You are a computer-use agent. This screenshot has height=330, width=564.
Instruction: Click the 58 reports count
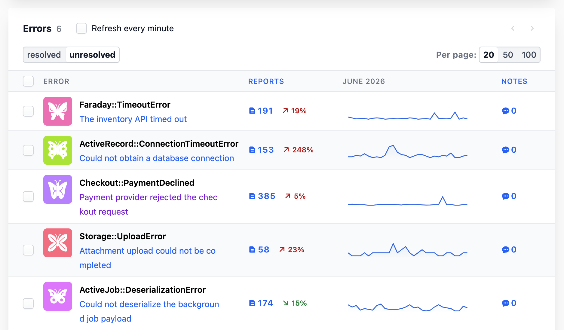coord(264,250)
